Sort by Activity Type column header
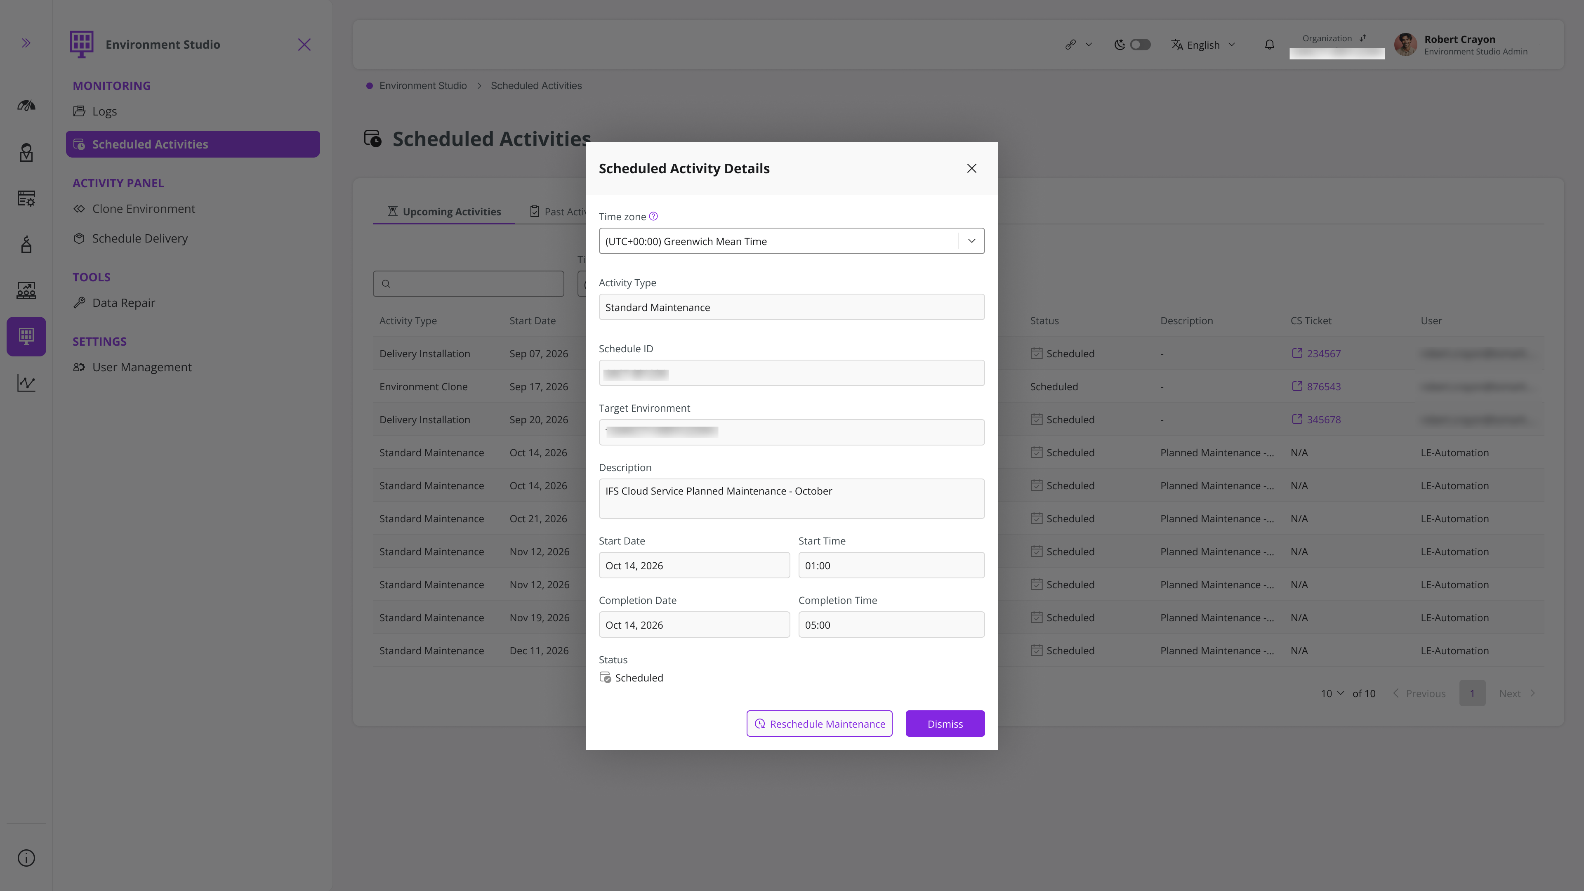Image resolution: width=1584 pixels, height=891 pixels. [408, 321]
